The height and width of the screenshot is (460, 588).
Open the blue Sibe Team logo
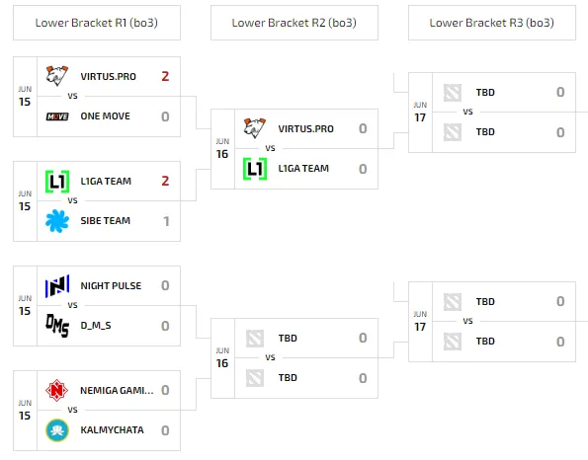tap(57, 221)
